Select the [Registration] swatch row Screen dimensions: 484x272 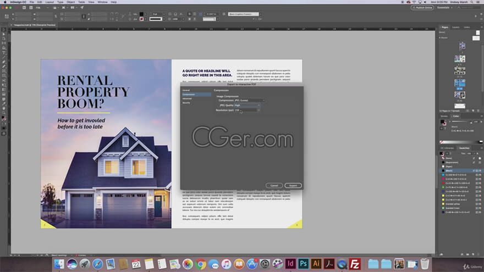pyautogui.click(x=460, y=162)
